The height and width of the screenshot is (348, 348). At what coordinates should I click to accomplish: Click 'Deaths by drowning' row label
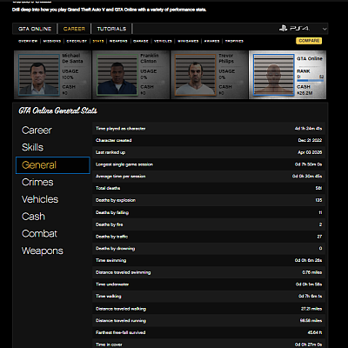116,249
